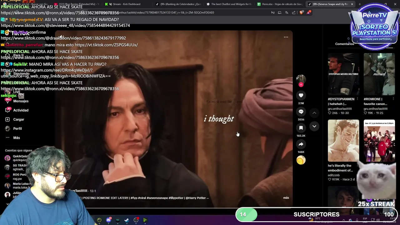Image resolution: width=400 pixels, height=225 pixels.
Task: Open the comments bubble icon showing 3036
Action: pyautogui.click(x=301, y=112)
